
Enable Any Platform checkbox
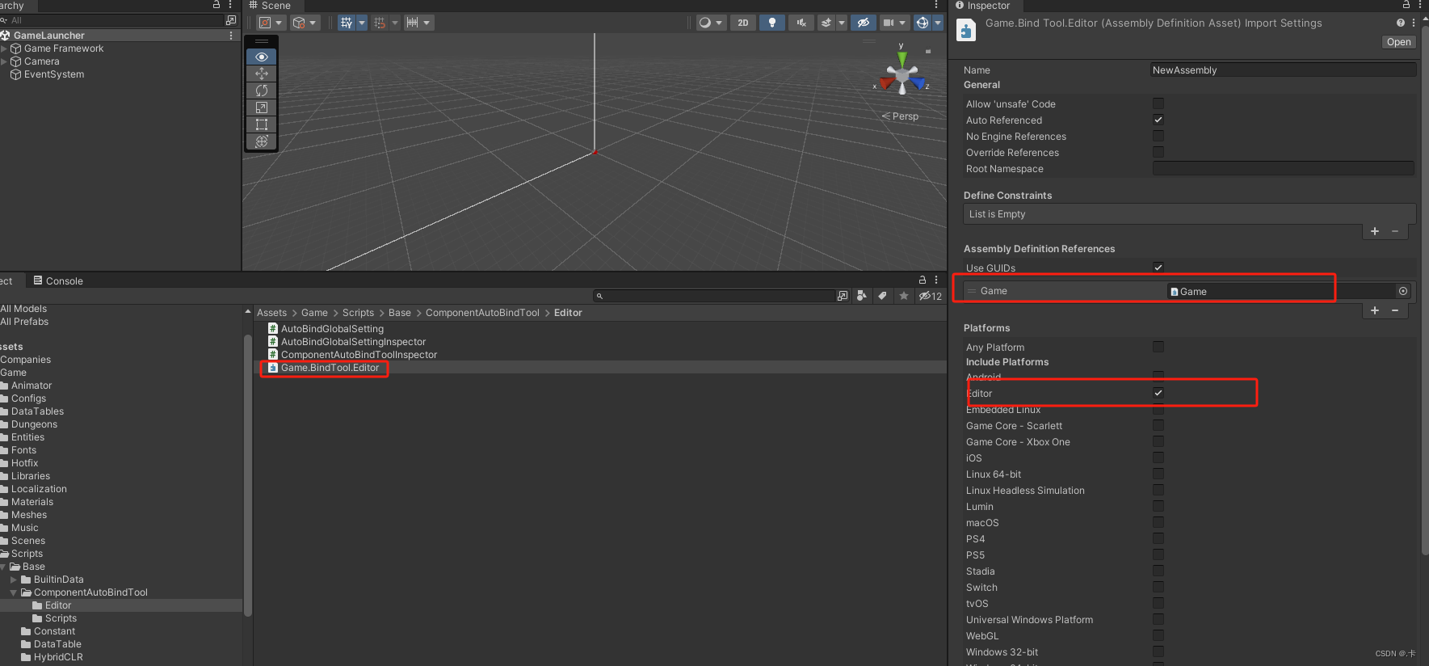1158,347
